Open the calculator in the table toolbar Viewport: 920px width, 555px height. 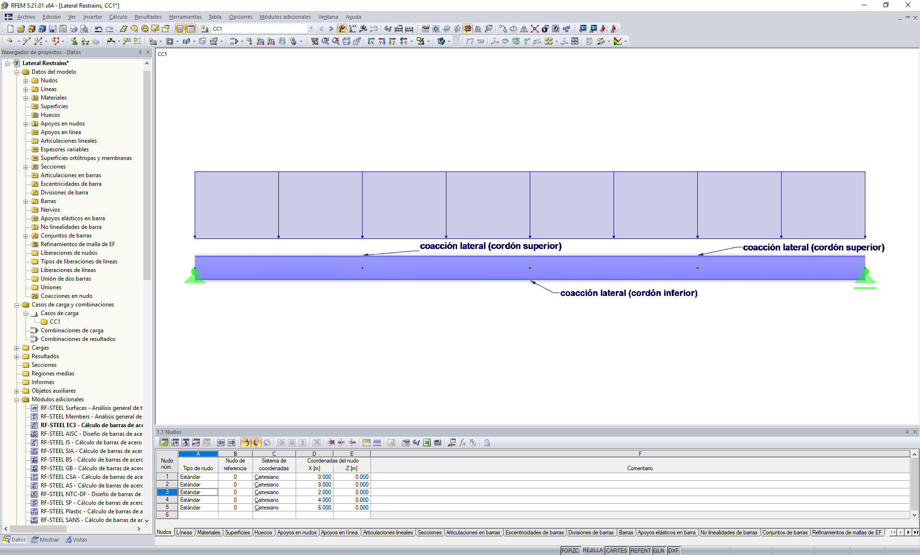pyautogui.click(x=437, y=443)
